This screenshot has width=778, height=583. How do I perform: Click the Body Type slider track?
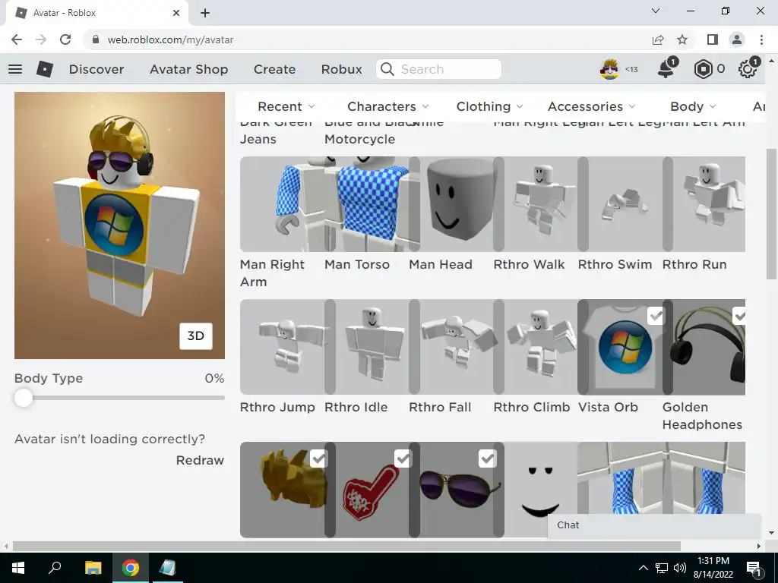[119, 398]
